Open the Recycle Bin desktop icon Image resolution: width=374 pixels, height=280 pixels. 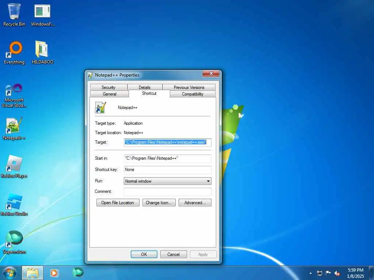click(14, 15)
